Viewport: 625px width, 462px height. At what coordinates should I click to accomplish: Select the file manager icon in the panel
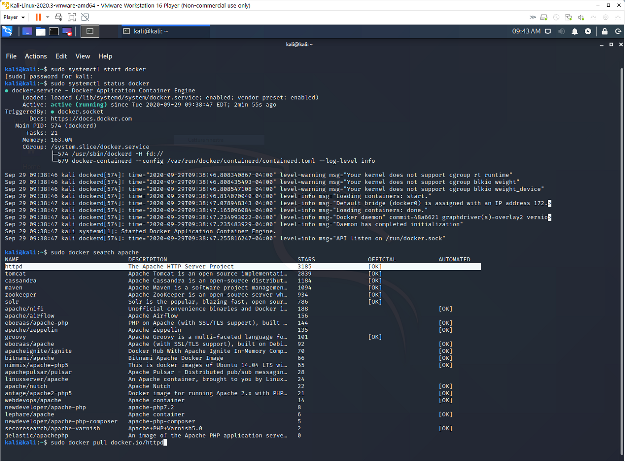[x=41, y=31]
